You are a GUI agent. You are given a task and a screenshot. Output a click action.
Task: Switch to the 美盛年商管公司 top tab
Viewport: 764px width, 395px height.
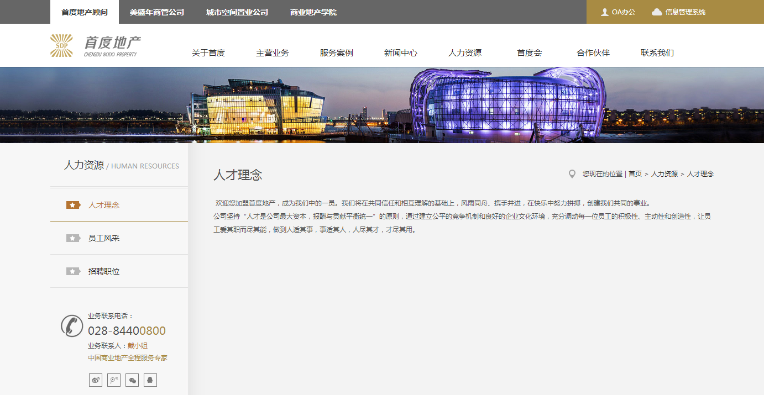click(x=157, y=12)
